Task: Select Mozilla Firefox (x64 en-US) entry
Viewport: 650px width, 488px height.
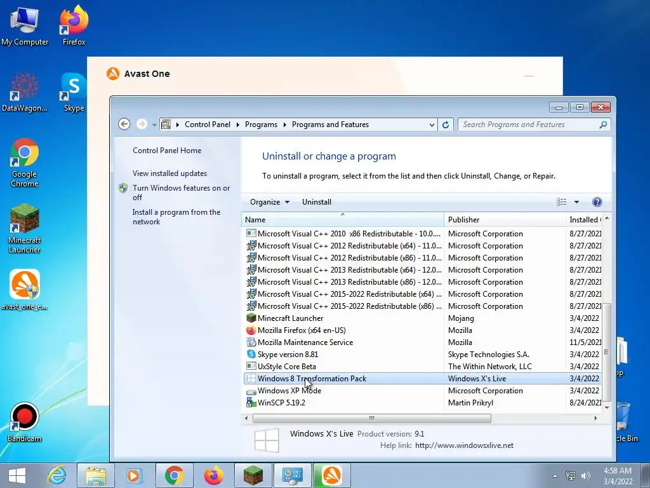Action: click(x=422, y=330)
